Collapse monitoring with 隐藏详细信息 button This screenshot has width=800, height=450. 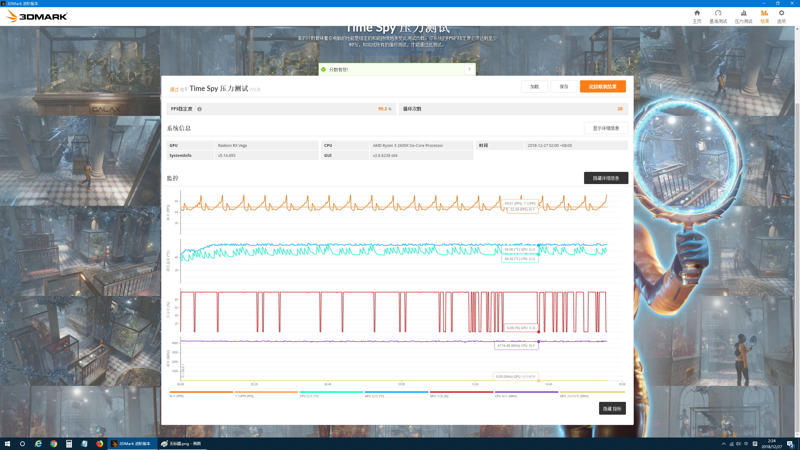tap(606, 178)
